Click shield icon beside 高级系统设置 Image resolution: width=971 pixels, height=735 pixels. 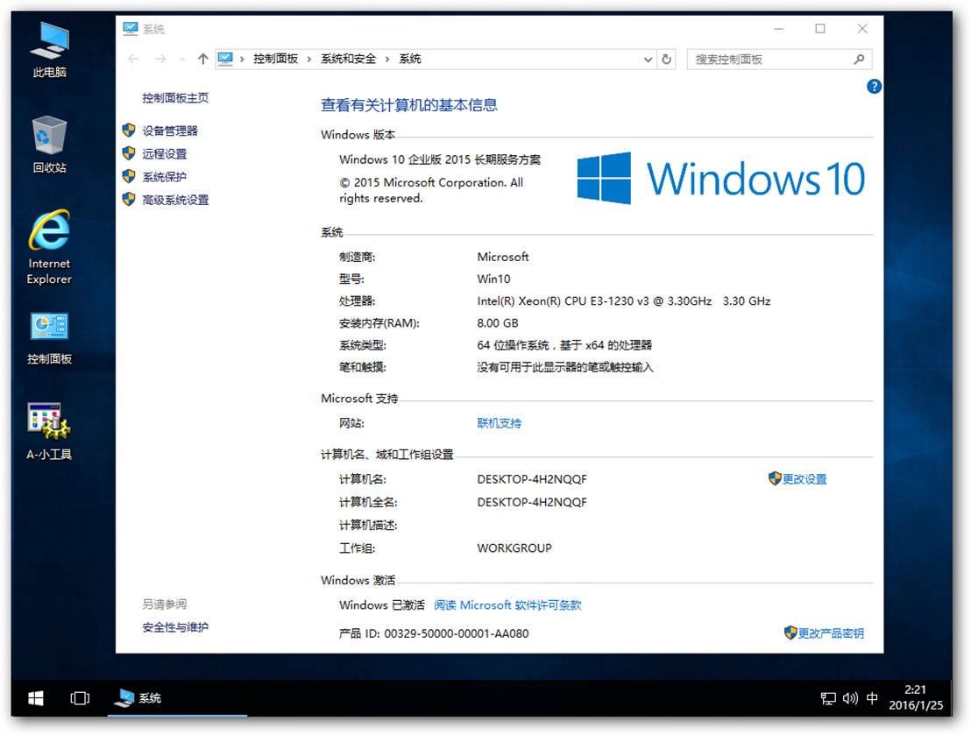[129, 200]
